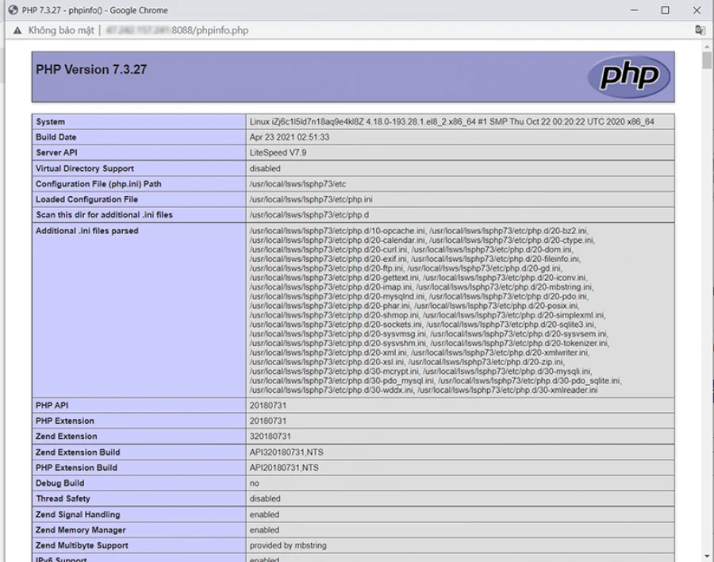Click the 'PHP Extension' label

[x=65, y=421]
